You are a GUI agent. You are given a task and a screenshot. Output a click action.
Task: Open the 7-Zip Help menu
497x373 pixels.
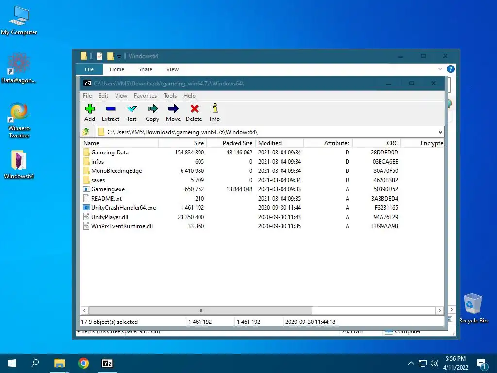pyautogui.click(x=189, y=96)
